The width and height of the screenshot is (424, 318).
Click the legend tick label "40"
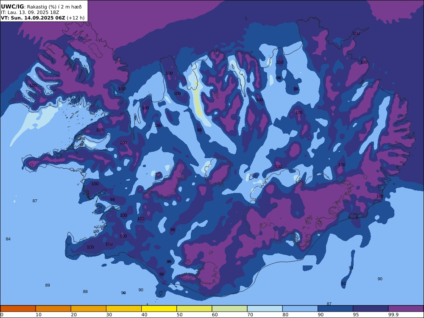(x=145, y=315)
